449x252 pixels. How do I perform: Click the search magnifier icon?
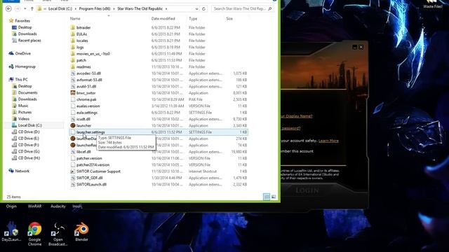pyautogui.click(x=269, y=9)
